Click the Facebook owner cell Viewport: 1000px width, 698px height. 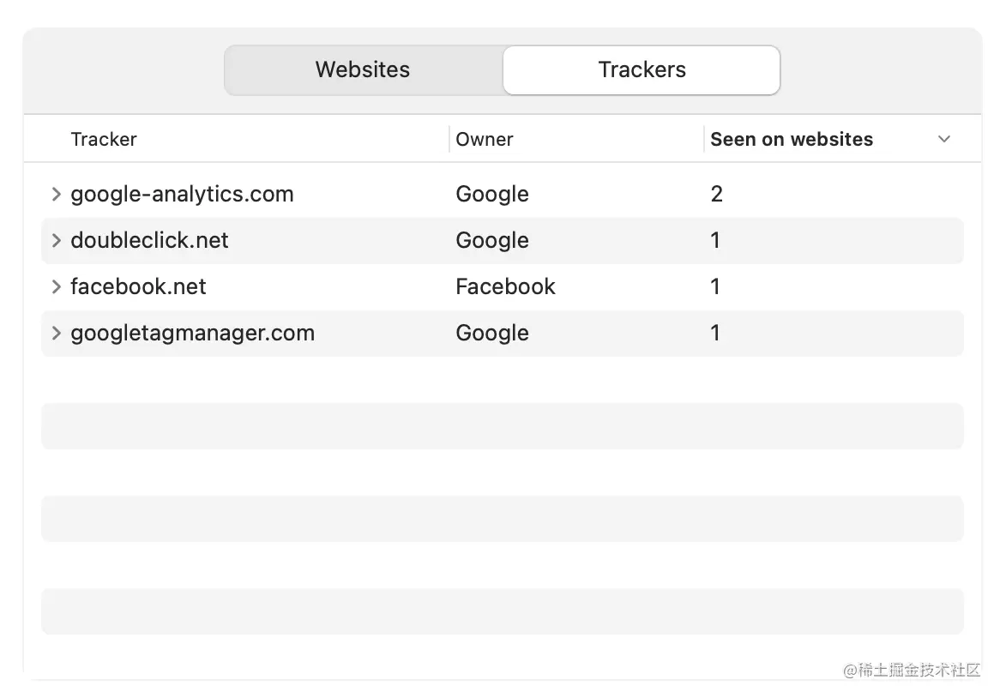tap(505, 287)
